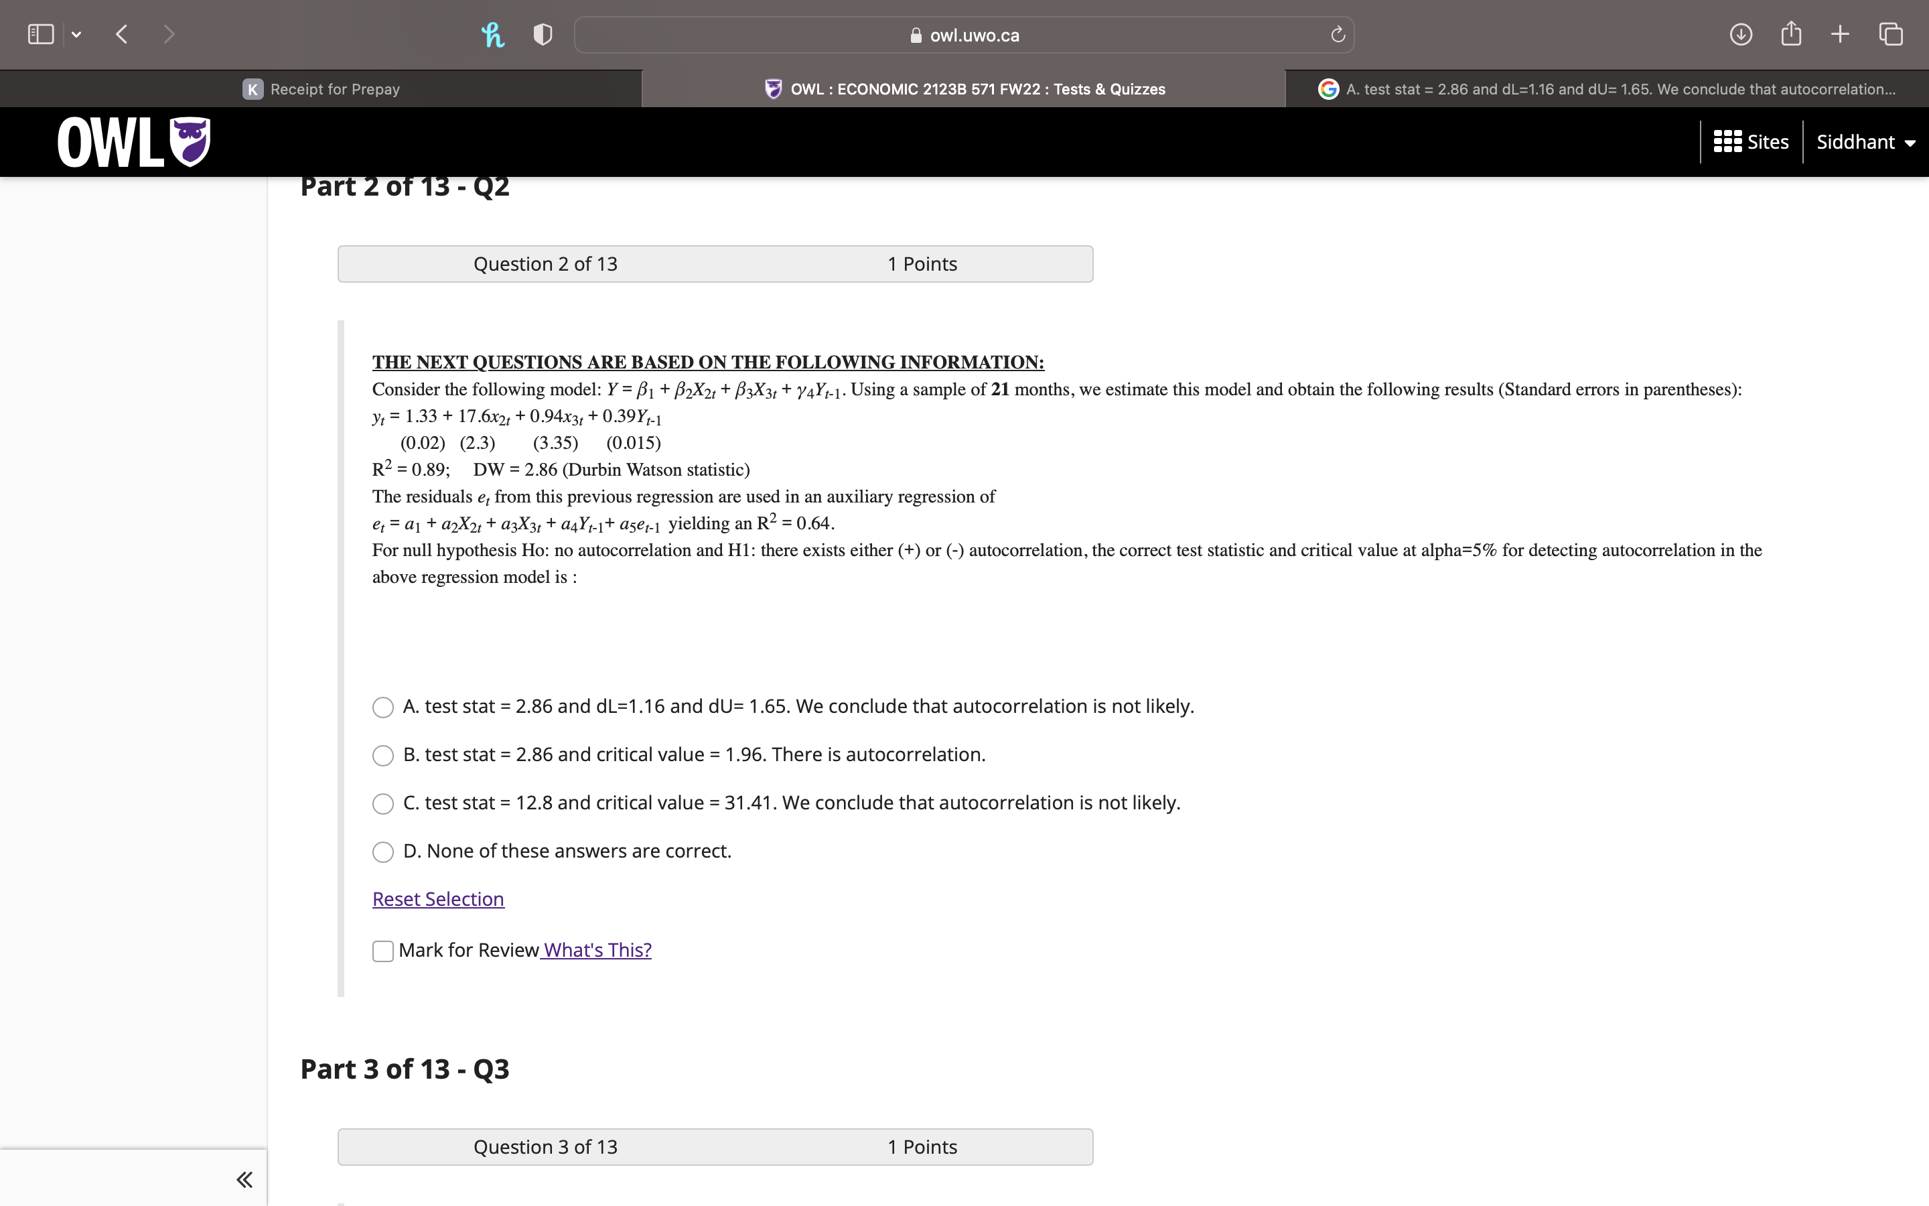The image size is (1929, 1206).
Task: Show the tab overview icon
Action: click(1891, 34)
